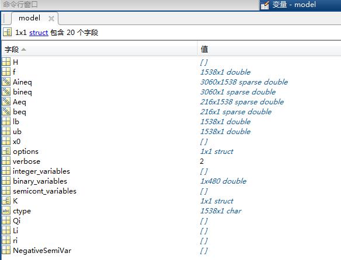Click the f field matrix icon

(6, 72)
